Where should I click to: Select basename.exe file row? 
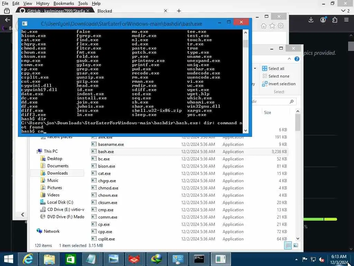coord(189,144)
